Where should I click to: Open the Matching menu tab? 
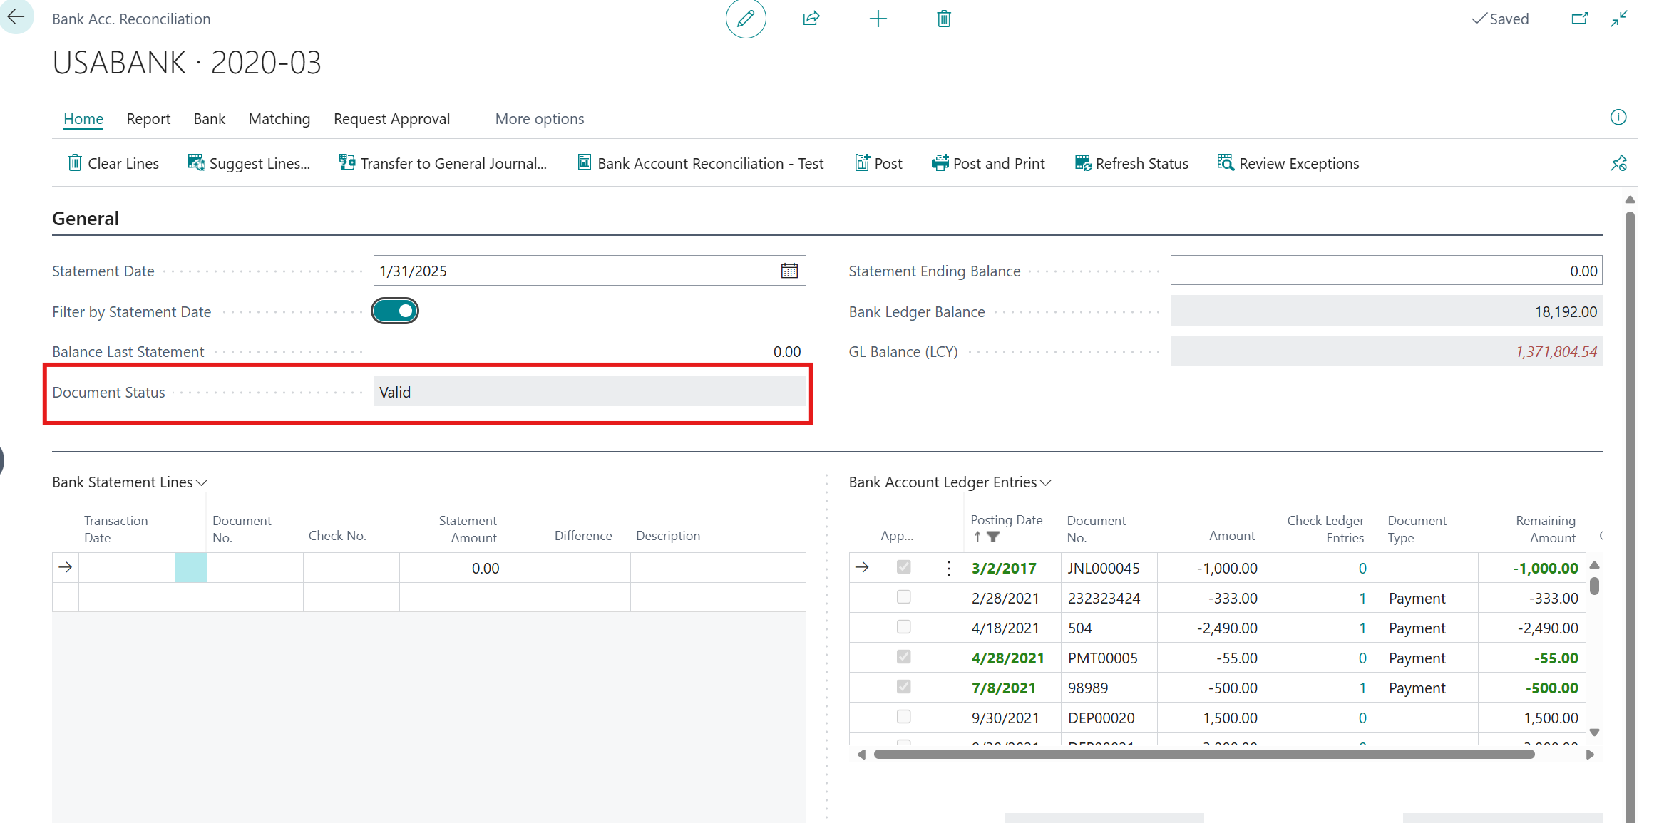(x=279, y=119)
